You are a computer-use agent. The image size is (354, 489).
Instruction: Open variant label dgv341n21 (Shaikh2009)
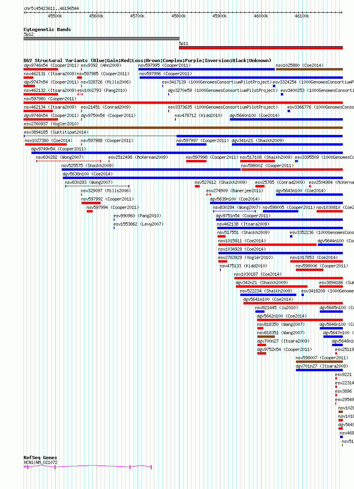(x=258, y=140)
